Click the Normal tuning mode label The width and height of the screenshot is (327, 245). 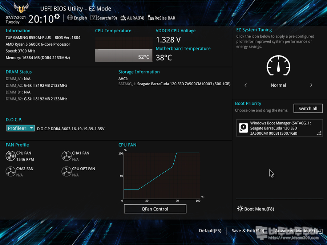tap(278, 85)
